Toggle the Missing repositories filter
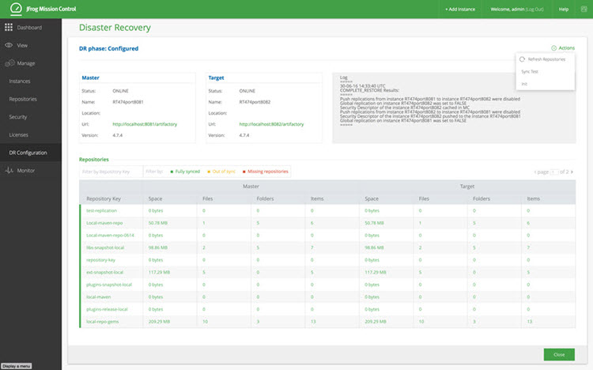This screenshot has width=593, height=370. (267, 171)
